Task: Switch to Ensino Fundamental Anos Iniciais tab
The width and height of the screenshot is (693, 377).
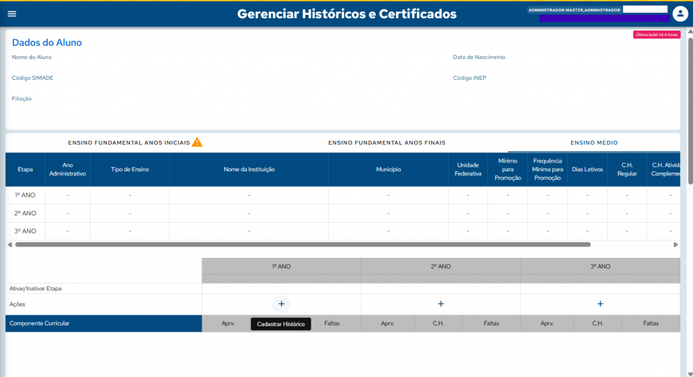Action: point(129,143)
